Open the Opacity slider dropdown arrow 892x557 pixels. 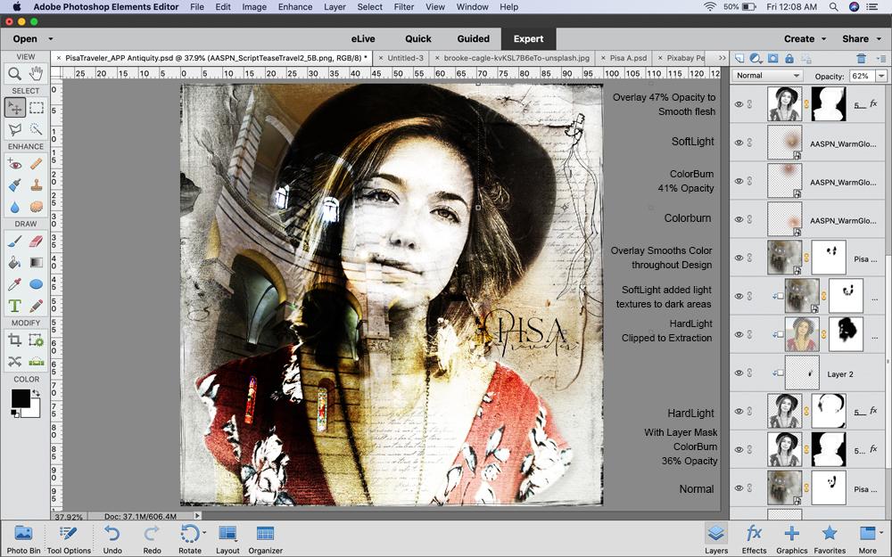coord(882,76)
